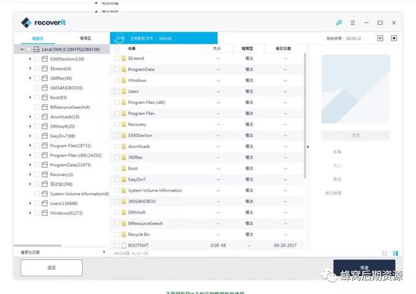This screenshot has height=294, width=416.
Task: Check the $360Section(136) tree checkbox
Action: click(x=37, y=59)
